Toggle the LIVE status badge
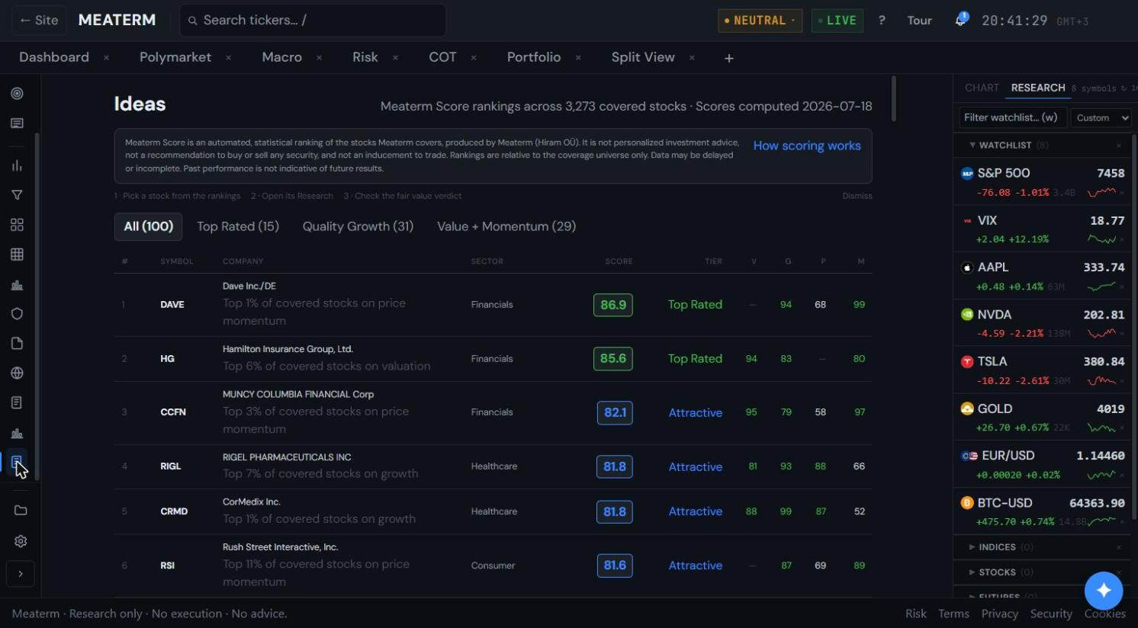The image size is (1138, 628). (x=837, y=21)
